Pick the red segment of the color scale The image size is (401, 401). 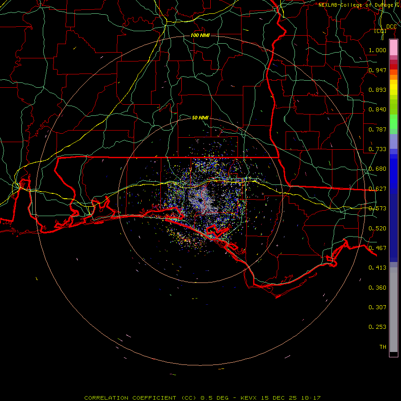[x=393, y=67]
